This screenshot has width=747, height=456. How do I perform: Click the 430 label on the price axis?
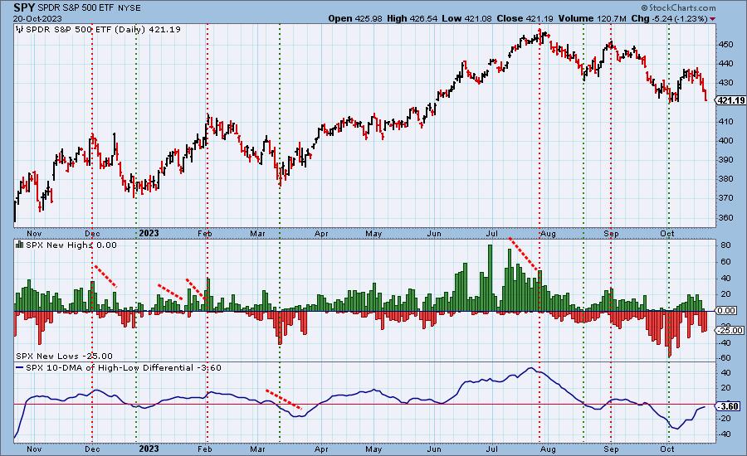726,83
